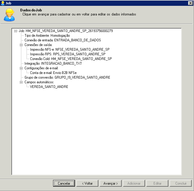Collapse the Campos automáticos node
The width and height of the screenshot is (194, 191).
click(x=21, y=82)
